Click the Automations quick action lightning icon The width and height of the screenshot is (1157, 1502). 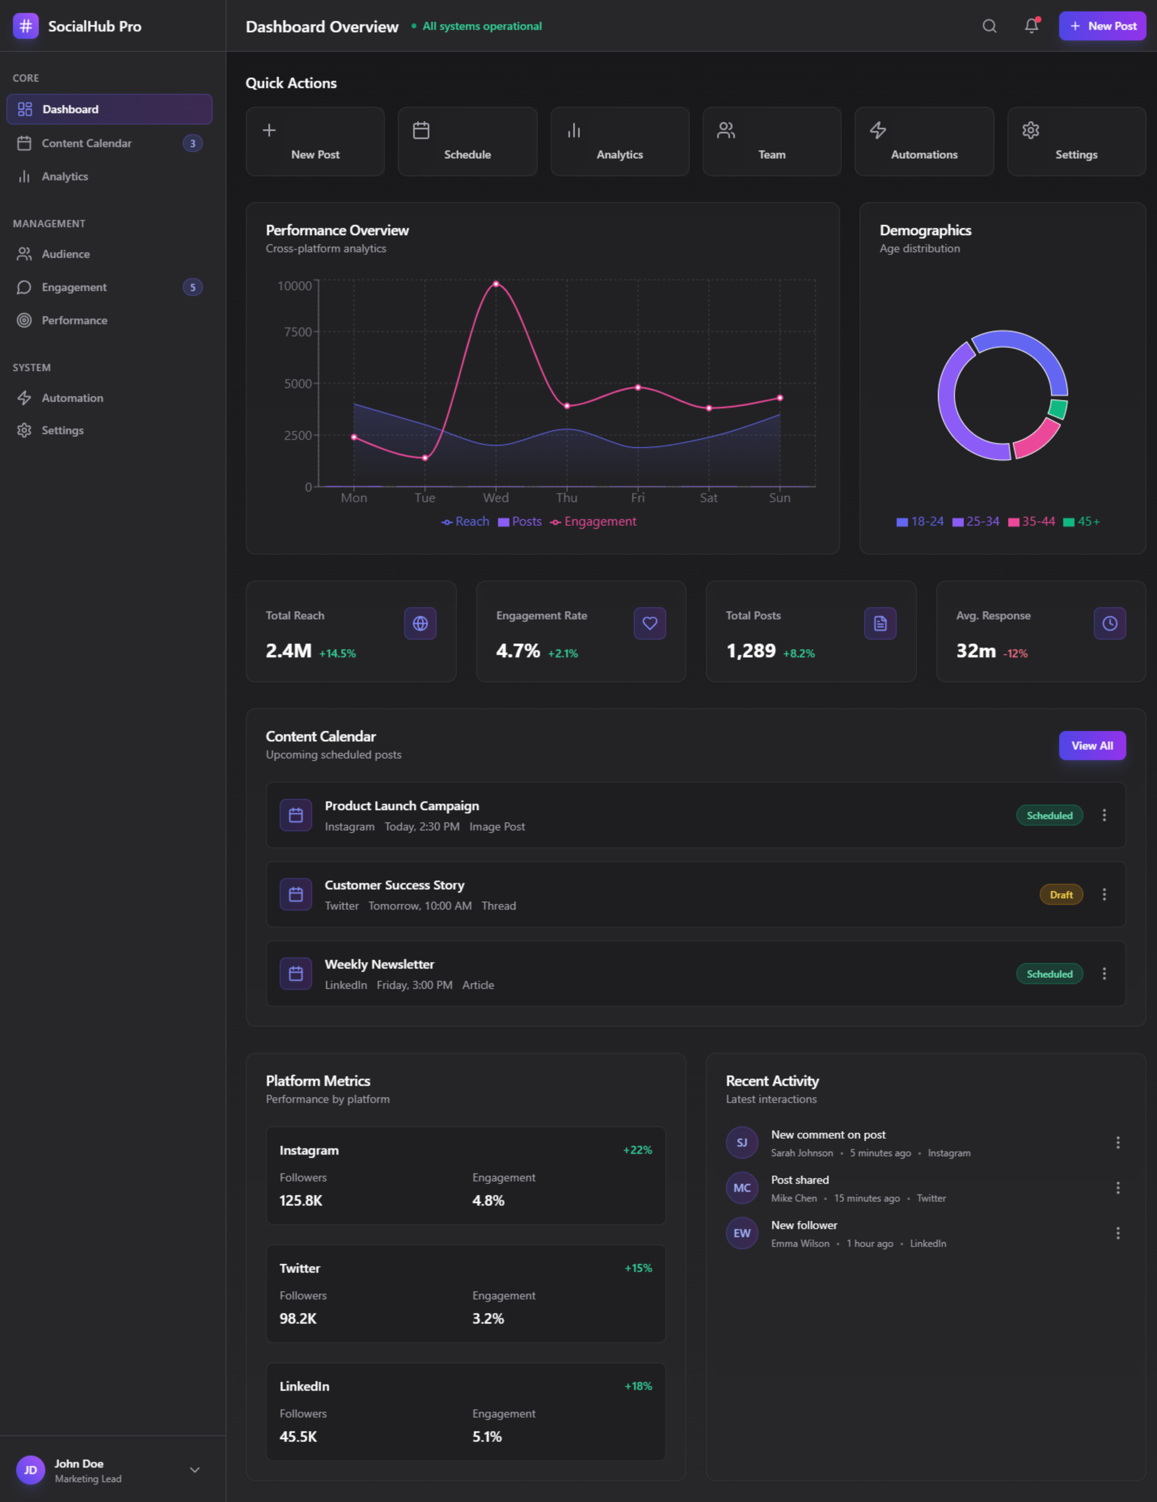(x=878, y=130)
